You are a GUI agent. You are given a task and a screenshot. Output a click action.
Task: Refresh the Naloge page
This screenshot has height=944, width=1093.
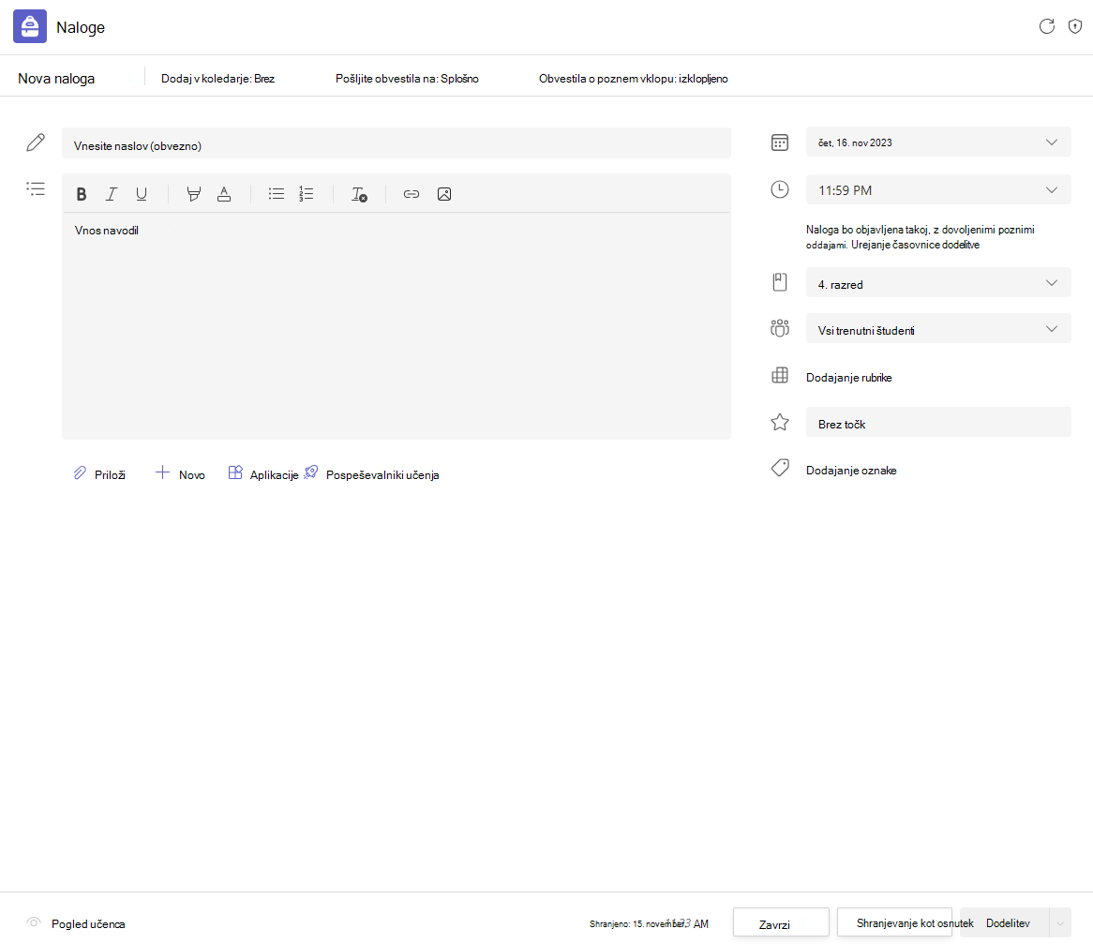click(x=1046, y=26)
